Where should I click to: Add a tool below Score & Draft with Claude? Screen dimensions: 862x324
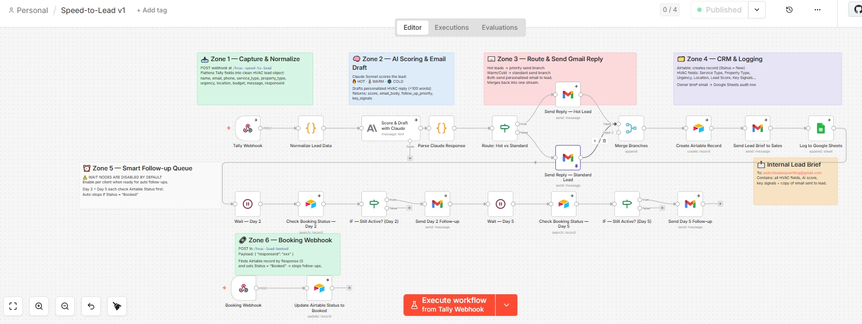410,158
